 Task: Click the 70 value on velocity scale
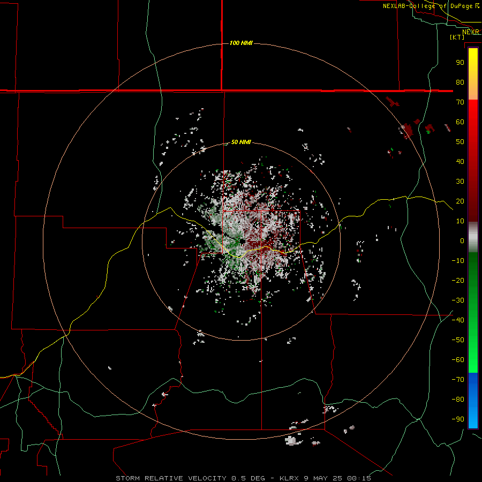(460, 102)
